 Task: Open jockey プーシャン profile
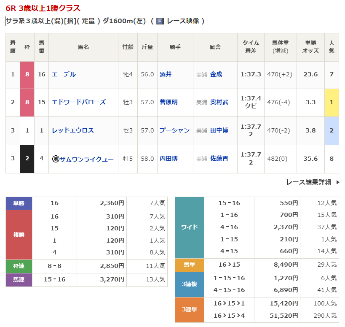174,130
